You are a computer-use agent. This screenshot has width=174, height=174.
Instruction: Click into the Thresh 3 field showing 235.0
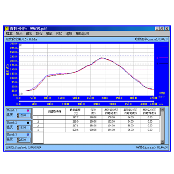coord(24,140)
